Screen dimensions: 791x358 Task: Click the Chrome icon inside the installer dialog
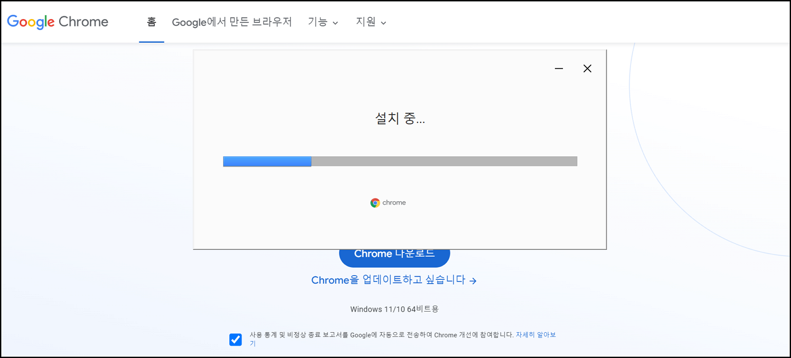(375, 202)
